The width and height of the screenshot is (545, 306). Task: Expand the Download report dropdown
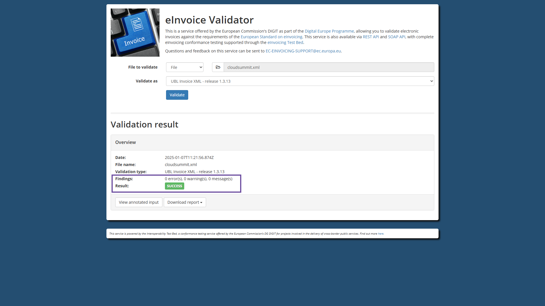185,202
